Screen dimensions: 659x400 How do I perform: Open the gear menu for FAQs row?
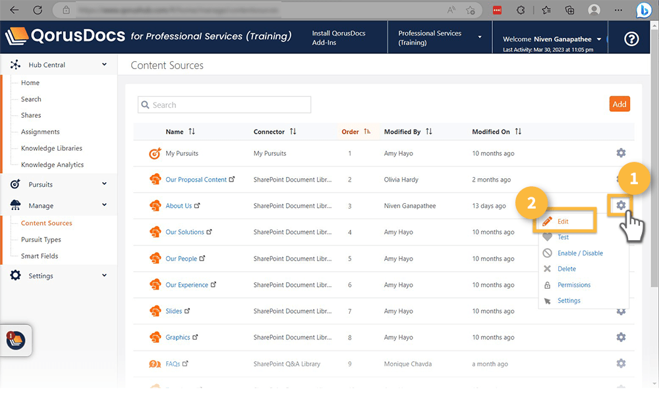621,363
